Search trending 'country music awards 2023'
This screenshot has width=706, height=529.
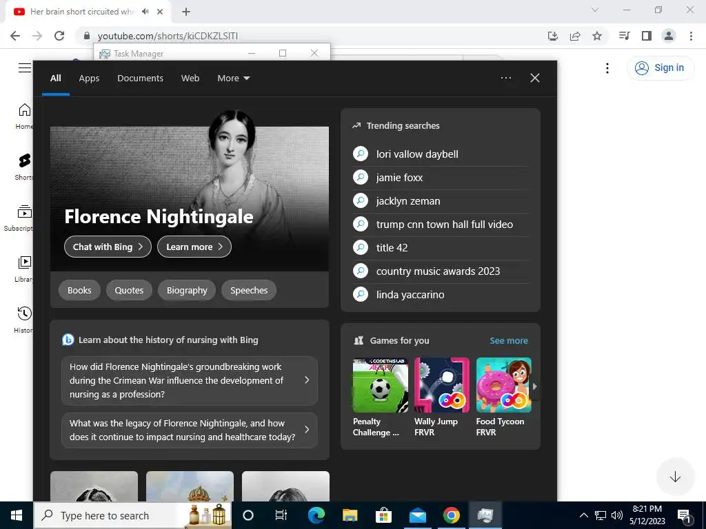pyautogui.click(x=441, y=271)
